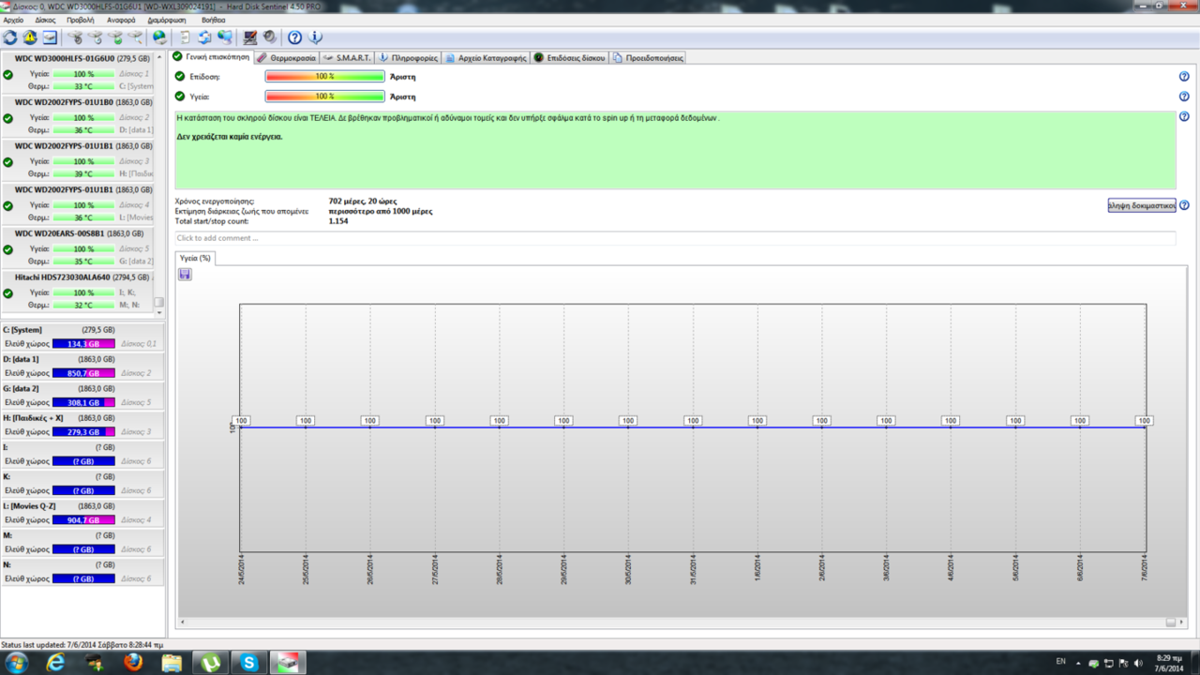Switch to the Αρχείο Καταγραφής tab
Screen dimensions: 1200x675
tap(486, 57)
